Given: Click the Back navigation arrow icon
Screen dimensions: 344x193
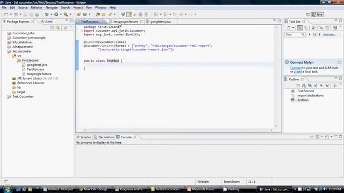Looking at the screenshot, I should coord(181,14).
